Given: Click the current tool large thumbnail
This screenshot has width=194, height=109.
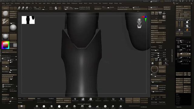Looking at the screenshot, I should [x=179, y=24].
